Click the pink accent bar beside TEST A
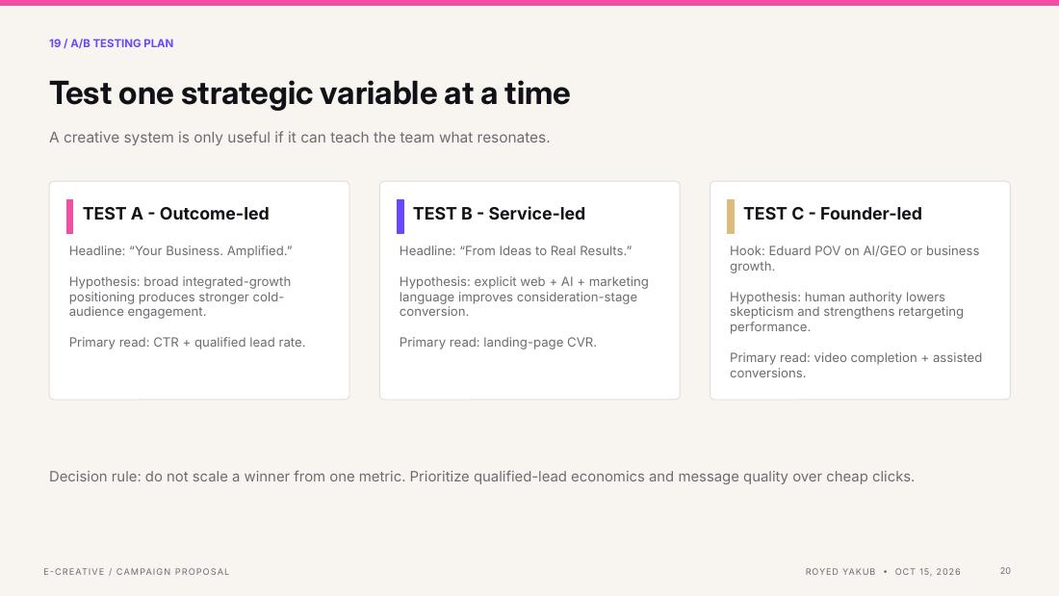This screenshot has height=596, width=1059. (x=69, y=217)
